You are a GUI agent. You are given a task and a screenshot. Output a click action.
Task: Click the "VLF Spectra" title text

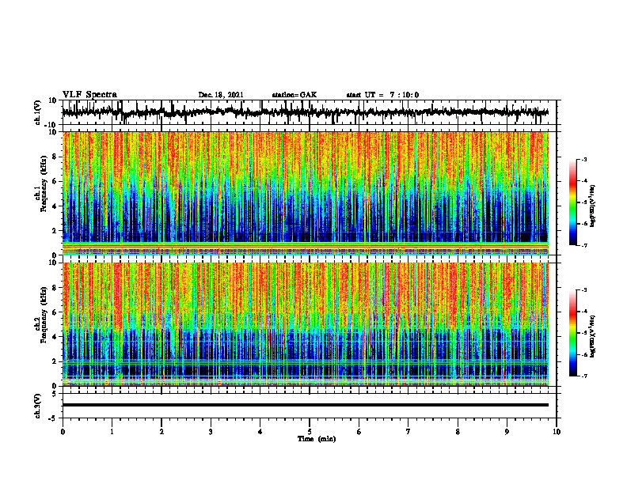(x=89, y=95)
